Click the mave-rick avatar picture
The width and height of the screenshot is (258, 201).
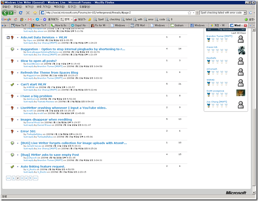(241, 50)
